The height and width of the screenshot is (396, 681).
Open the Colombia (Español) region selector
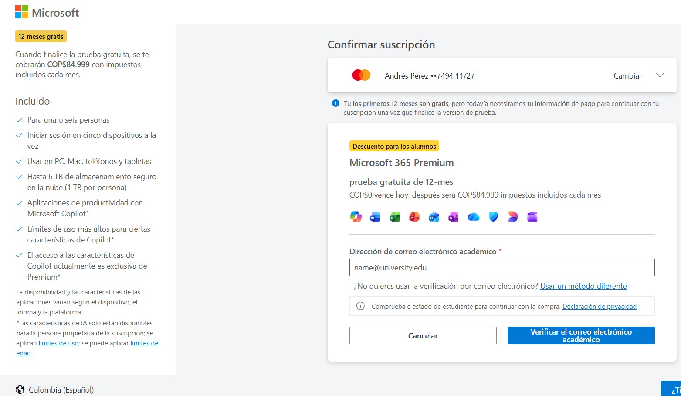(55, 389)
